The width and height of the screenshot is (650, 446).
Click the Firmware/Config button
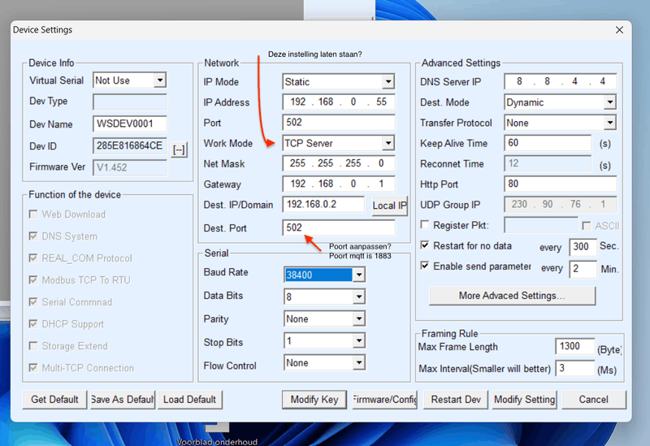coord(384,400)
